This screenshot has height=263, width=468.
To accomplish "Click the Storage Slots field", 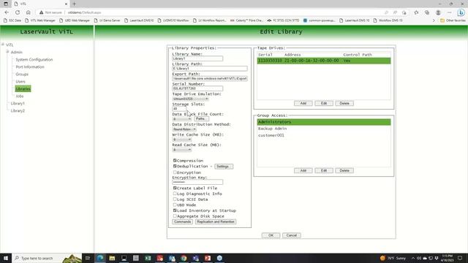I will (x=179, y=109).
